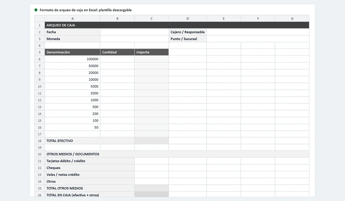Select column D header
Viewport: 345px width, 201px height.
(x=188, y=18)
